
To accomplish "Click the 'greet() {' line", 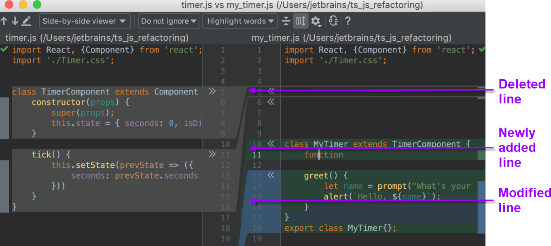I will [326, 175].
